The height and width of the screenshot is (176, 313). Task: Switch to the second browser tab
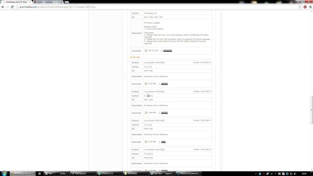pos(48,2)
